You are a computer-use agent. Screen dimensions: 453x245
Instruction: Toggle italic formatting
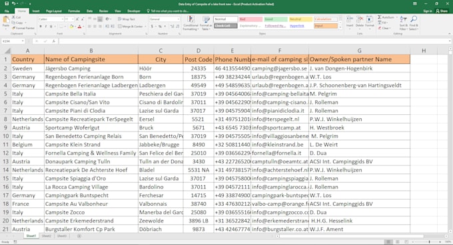(46, 27)
